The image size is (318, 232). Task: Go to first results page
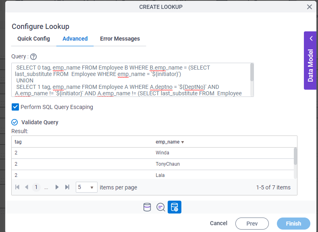17,187
